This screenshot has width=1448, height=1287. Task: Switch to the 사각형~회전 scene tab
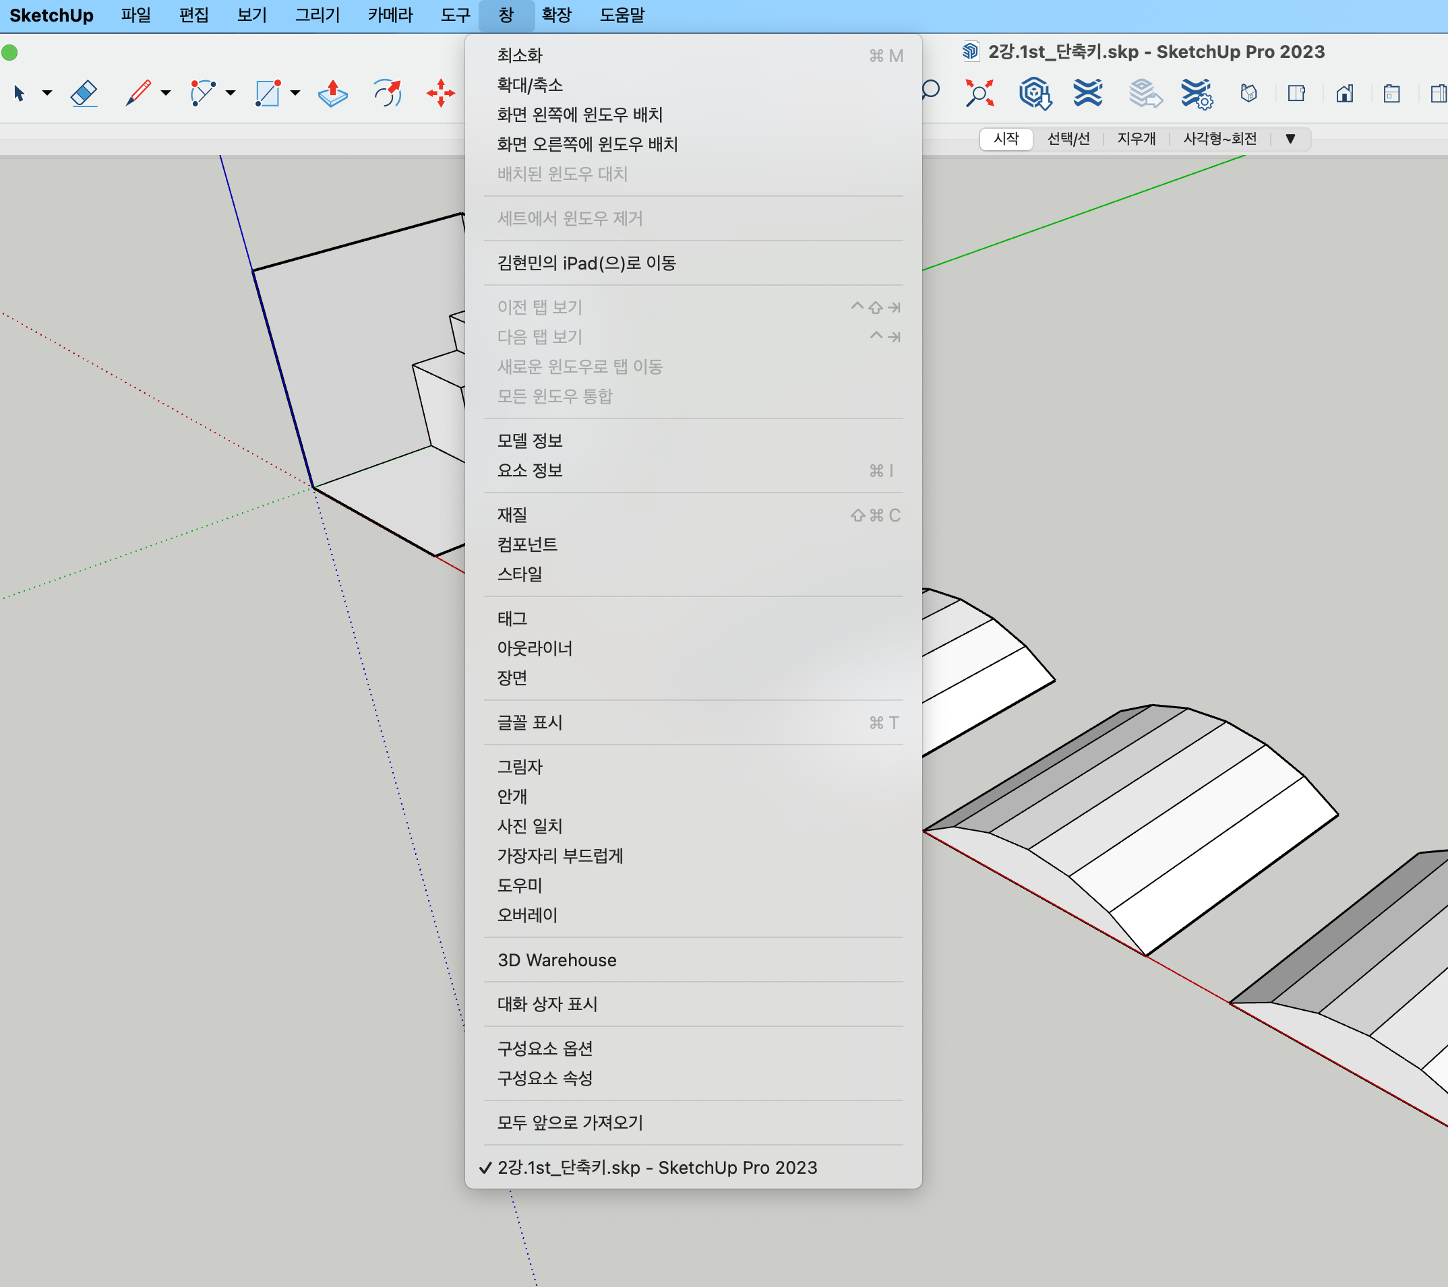[x=1220, y=139]
